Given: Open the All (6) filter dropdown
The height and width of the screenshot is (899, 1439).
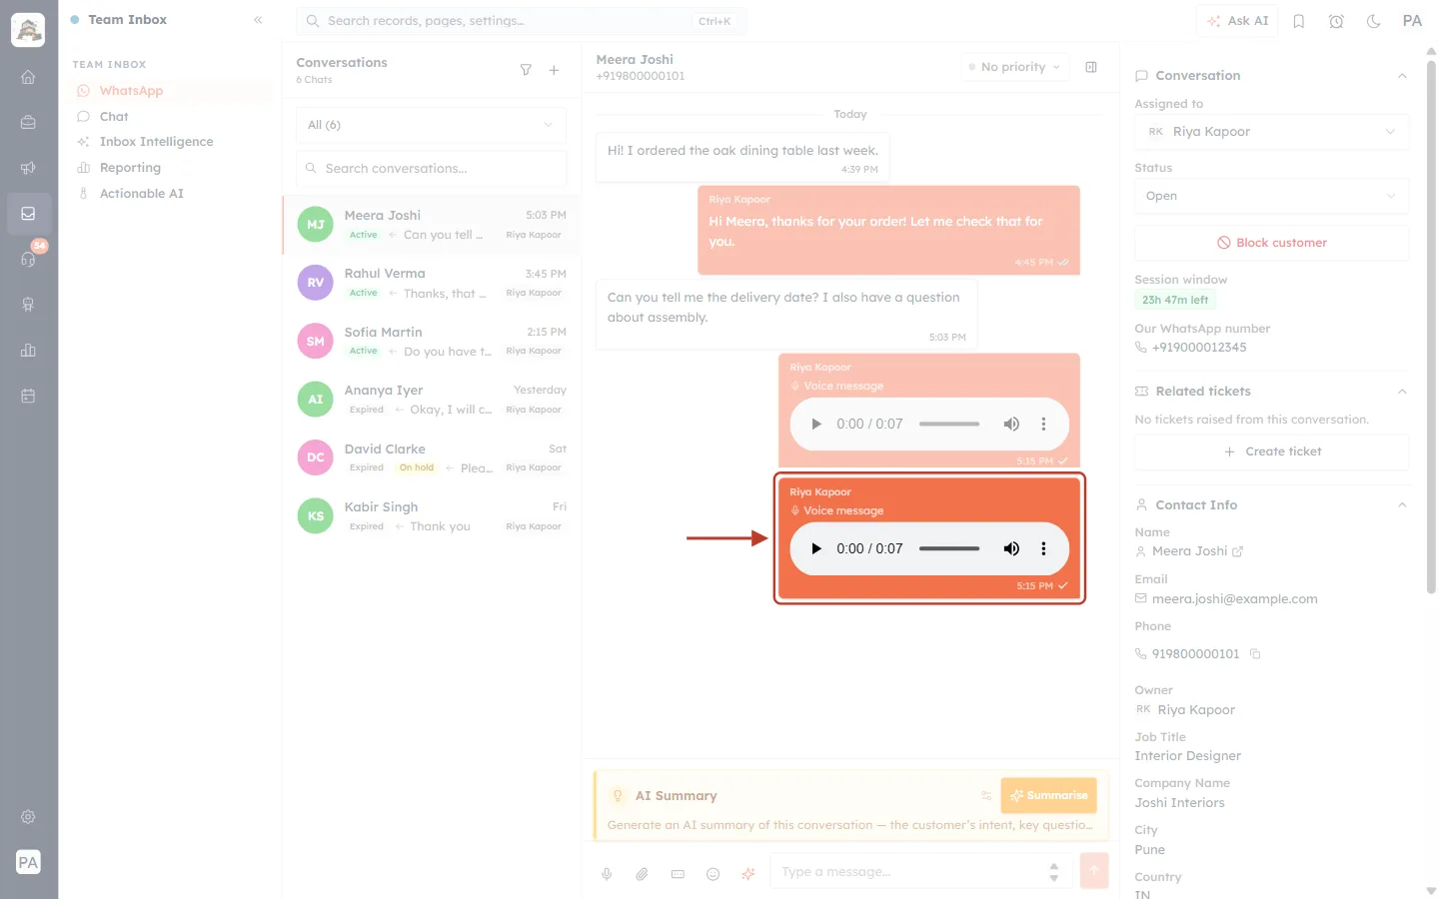Looking at the screenshot, I should pyautogui.click(x=431, y=125).
